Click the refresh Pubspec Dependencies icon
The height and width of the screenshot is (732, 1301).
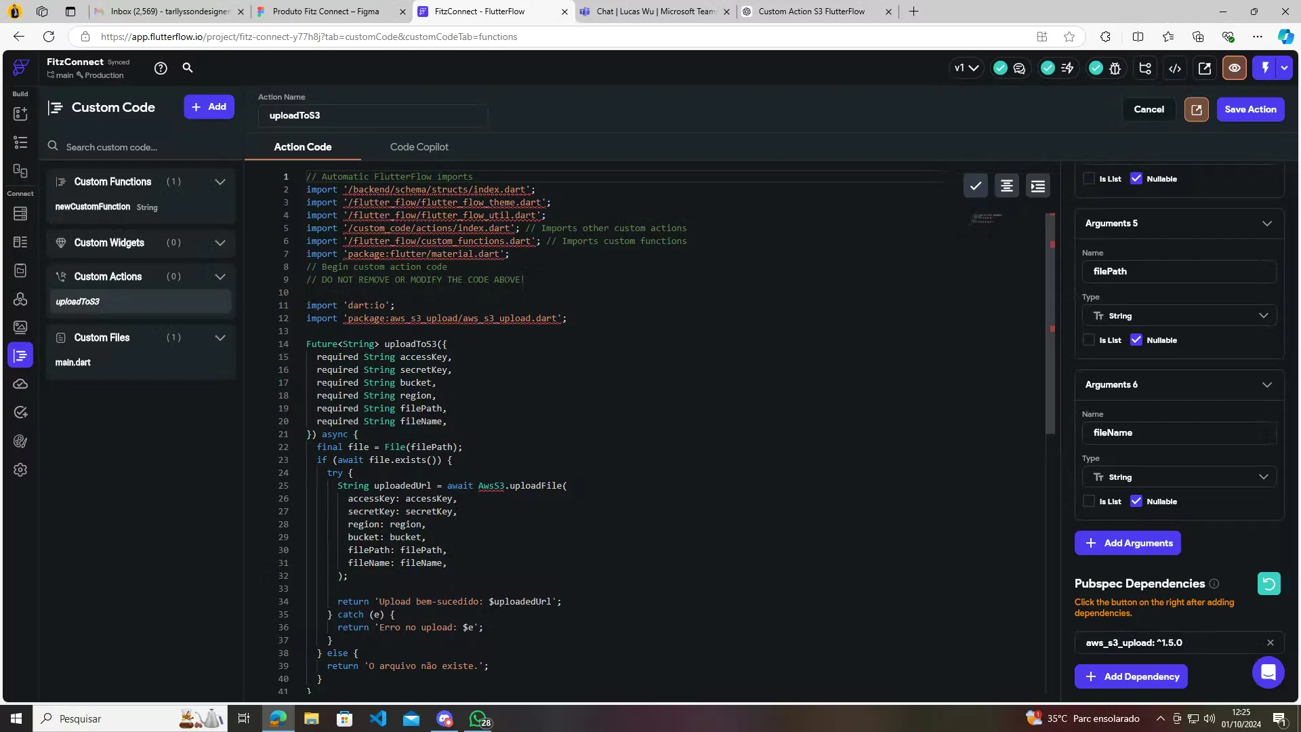coord(1268,584)
